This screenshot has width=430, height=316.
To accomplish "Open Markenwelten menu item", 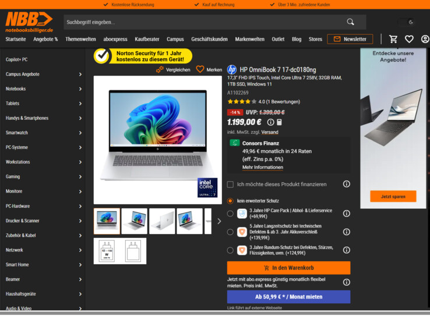I will pyautogui.click(x=250, y=39).
